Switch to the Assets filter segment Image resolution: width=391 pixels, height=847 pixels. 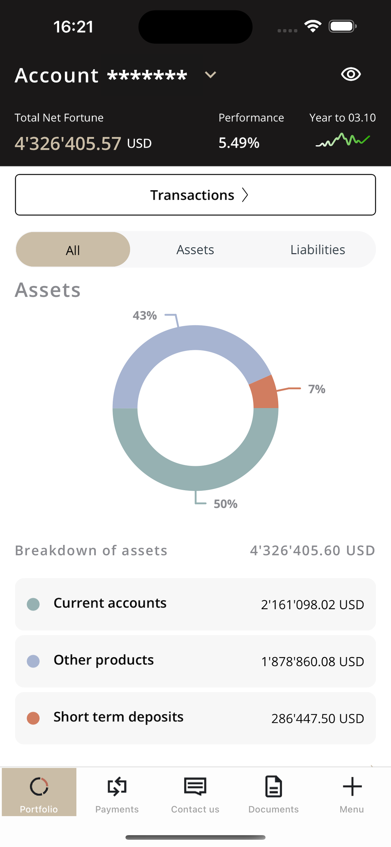tap(195, 250)
